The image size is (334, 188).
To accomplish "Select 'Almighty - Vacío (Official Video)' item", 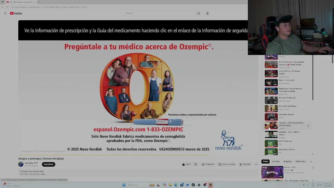I will pos(288,134).
